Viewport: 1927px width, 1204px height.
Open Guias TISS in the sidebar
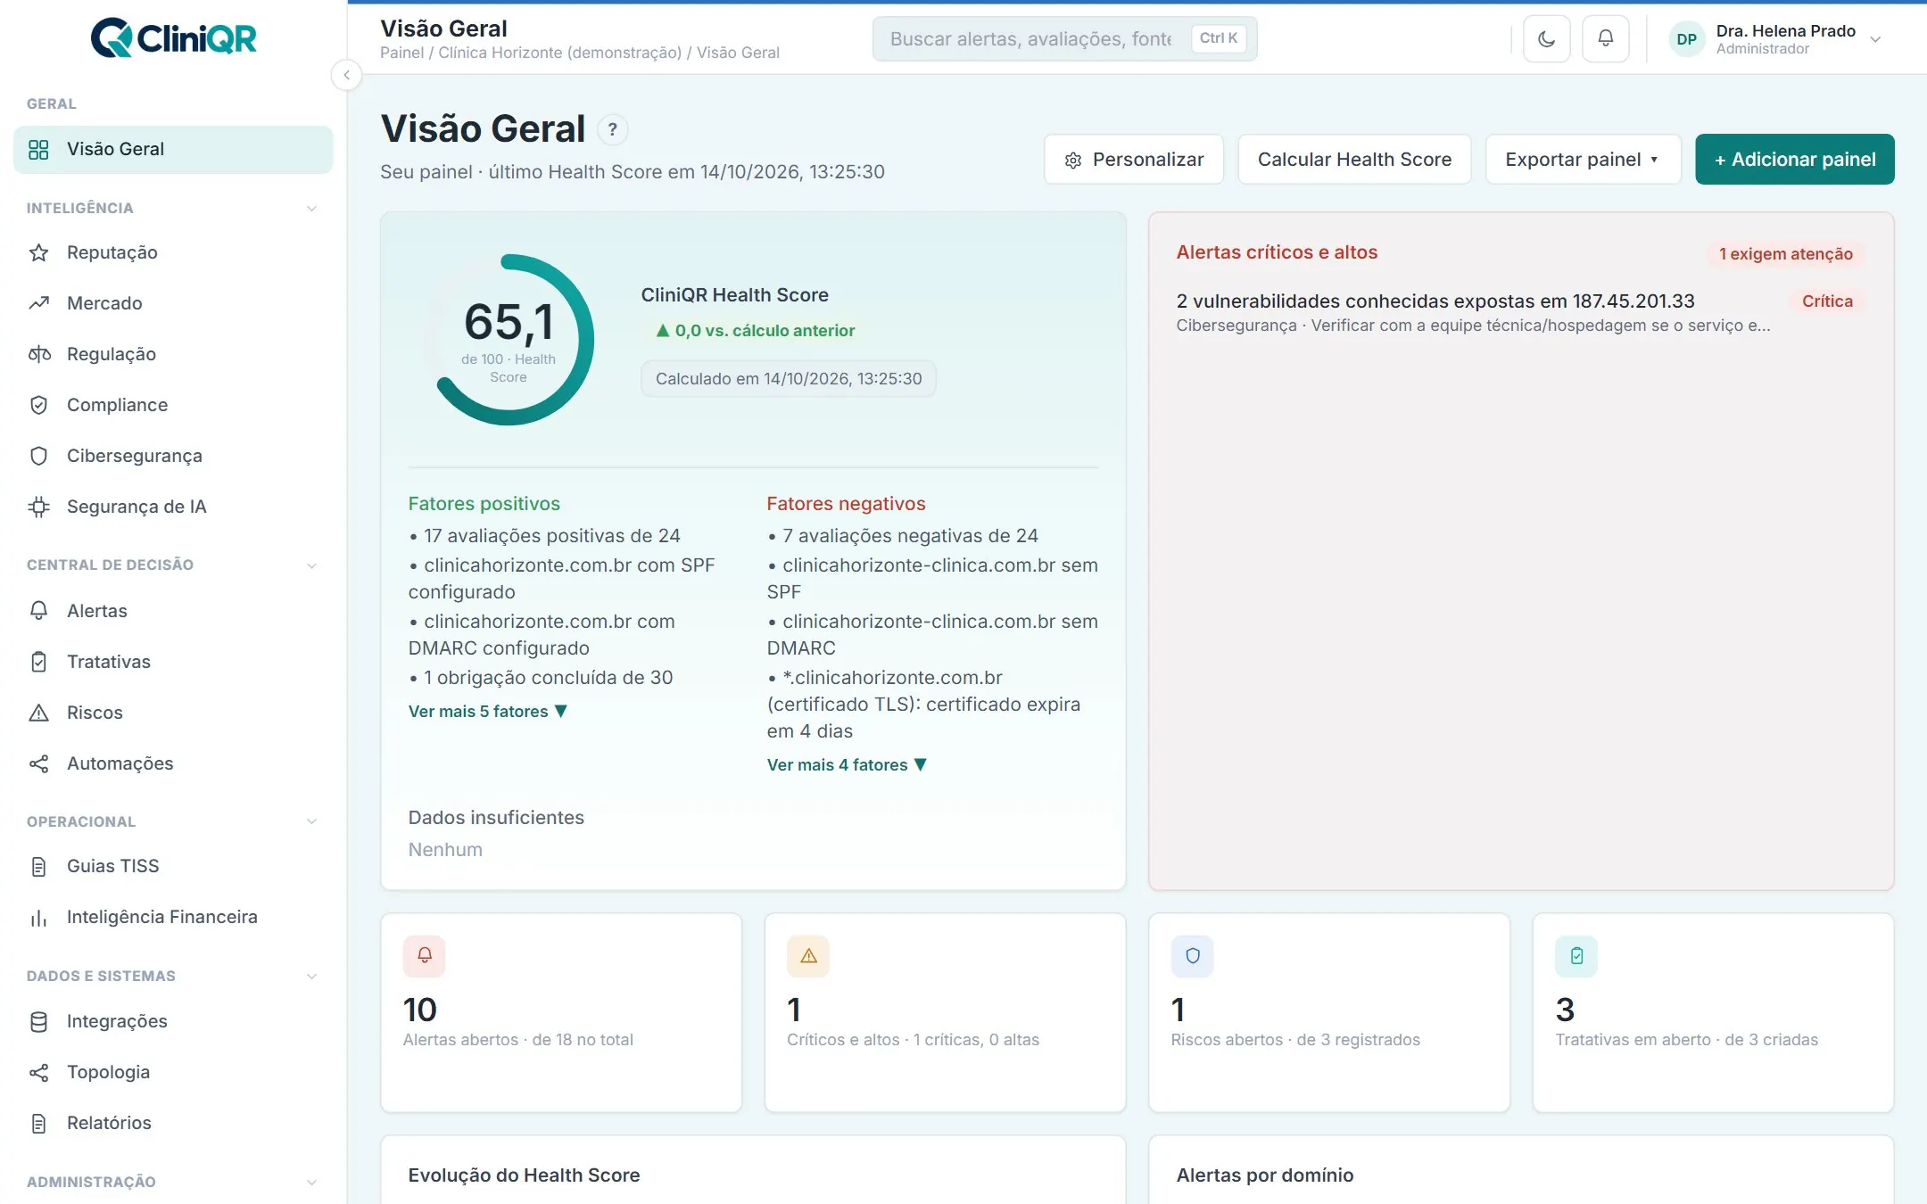click(x=173, y=866)
